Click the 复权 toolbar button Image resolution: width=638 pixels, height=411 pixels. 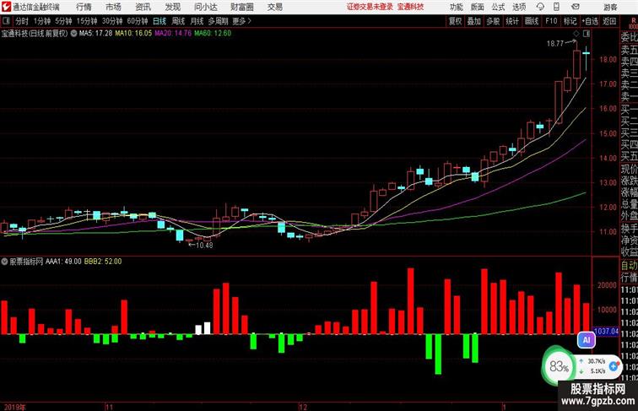pyautogui.click(x=456, y=21)
